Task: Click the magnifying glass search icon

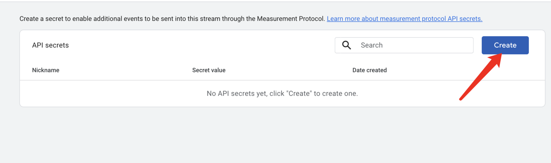Action: (346, 45)
